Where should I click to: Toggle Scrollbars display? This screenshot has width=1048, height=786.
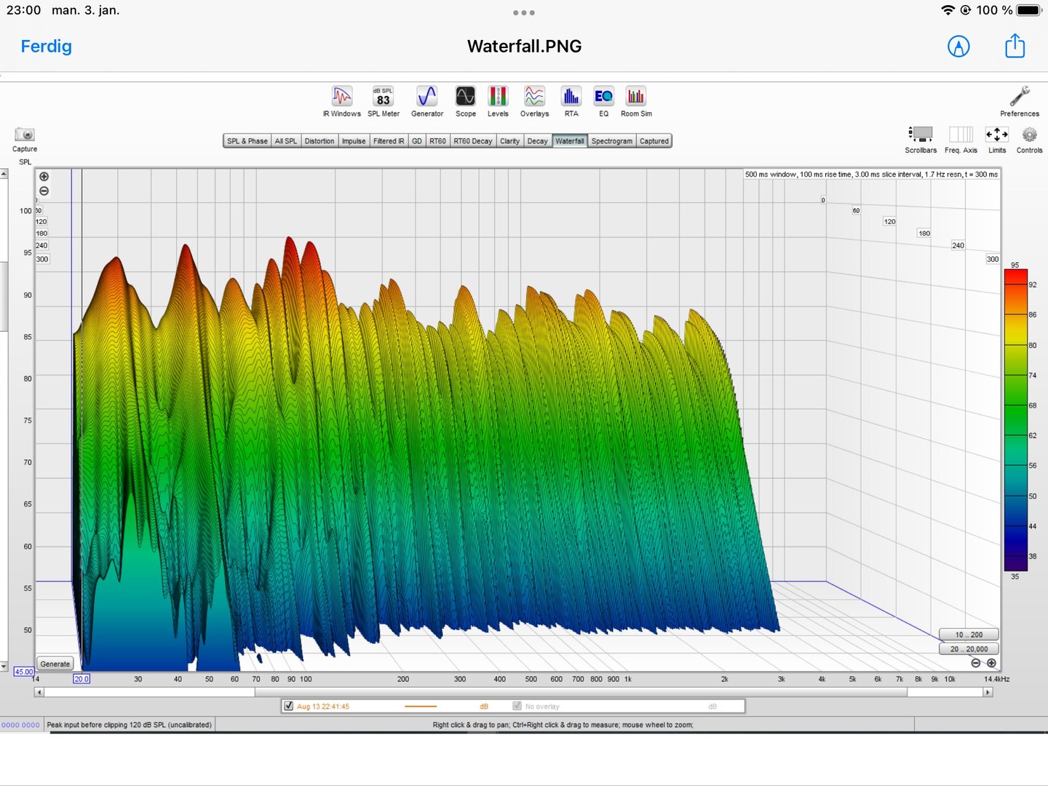click(921, 140)
